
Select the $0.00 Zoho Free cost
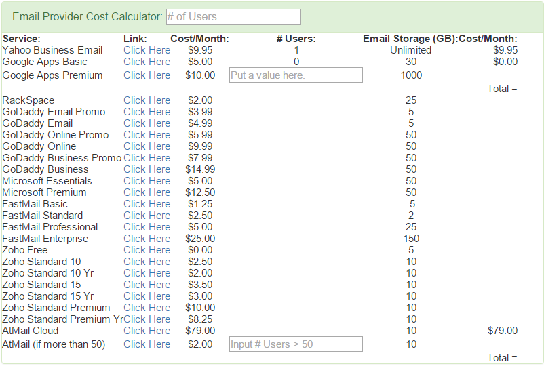pos(200,250)
